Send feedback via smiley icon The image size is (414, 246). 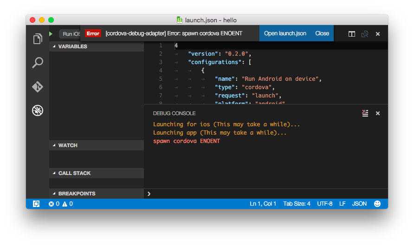[x=377, y=204]
